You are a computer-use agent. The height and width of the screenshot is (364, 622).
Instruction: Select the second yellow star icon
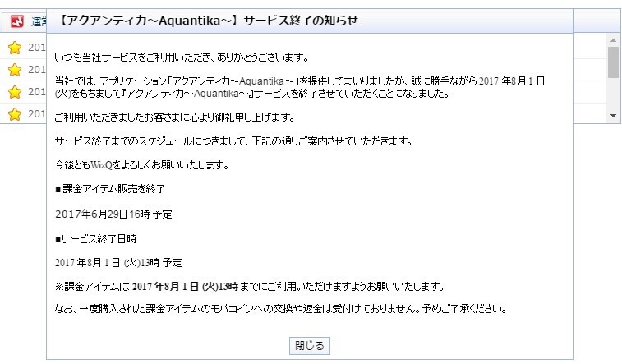tap(15, 70)
